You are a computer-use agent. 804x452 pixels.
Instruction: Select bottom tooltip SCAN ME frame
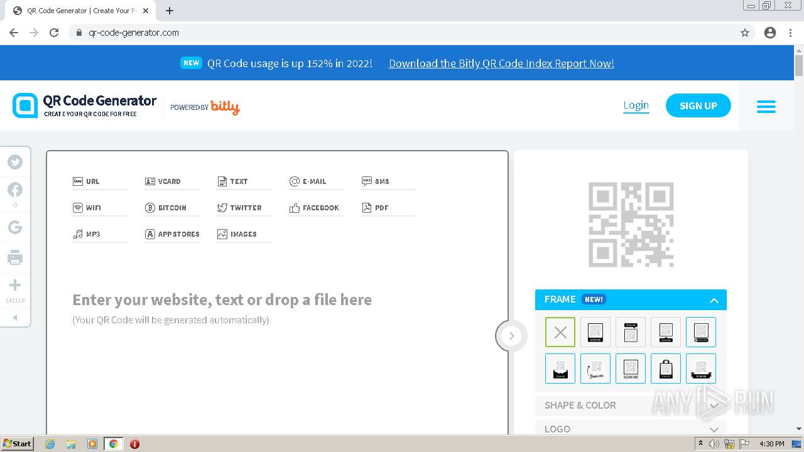pyautogui.click(x=666, y=332)
